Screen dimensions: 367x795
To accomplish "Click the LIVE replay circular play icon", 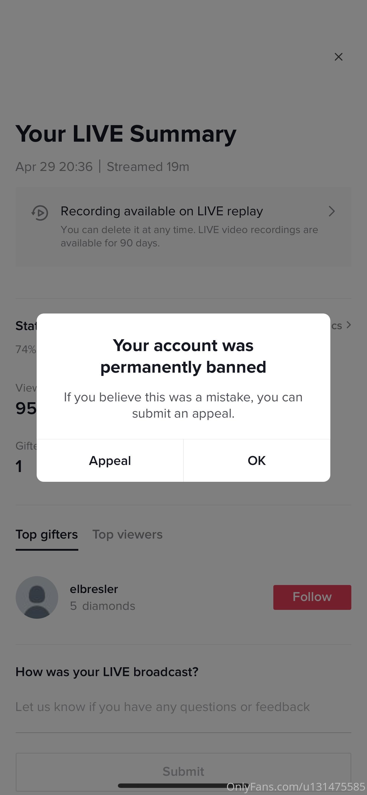I will coord(40,213).
